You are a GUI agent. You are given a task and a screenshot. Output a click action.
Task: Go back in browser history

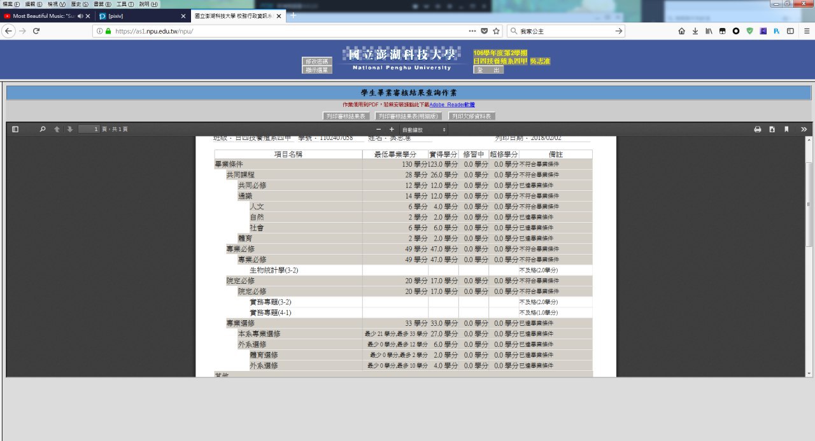click(9, 31)
